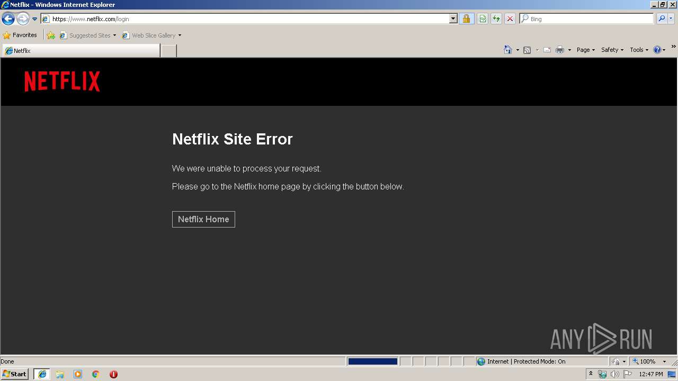Click the Home page icon
The height and width of the screenshot is (381, 678).
pyautogui.click(x=508, y=50)
